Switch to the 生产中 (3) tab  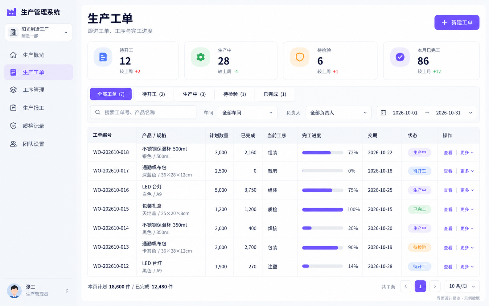[x=194, y=94]
